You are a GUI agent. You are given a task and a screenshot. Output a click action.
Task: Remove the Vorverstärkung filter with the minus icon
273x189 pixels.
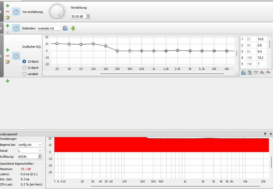tap(8, 12)
